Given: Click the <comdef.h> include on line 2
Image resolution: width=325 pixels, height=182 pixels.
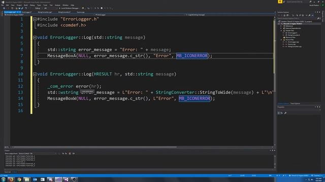Looking at the screenshot, I should tap(73, 25).
